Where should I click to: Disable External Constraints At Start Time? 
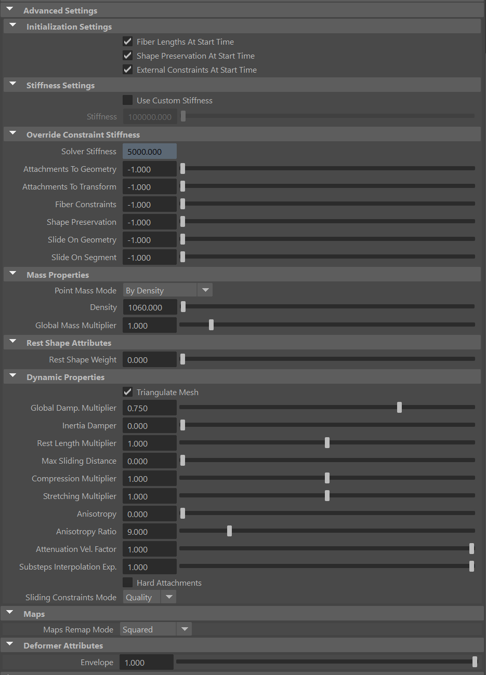coord(127,70)
